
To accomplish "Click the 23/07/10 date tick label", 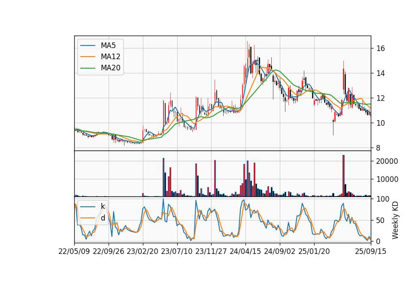I will pyautogui.click(x=177, y=251).
